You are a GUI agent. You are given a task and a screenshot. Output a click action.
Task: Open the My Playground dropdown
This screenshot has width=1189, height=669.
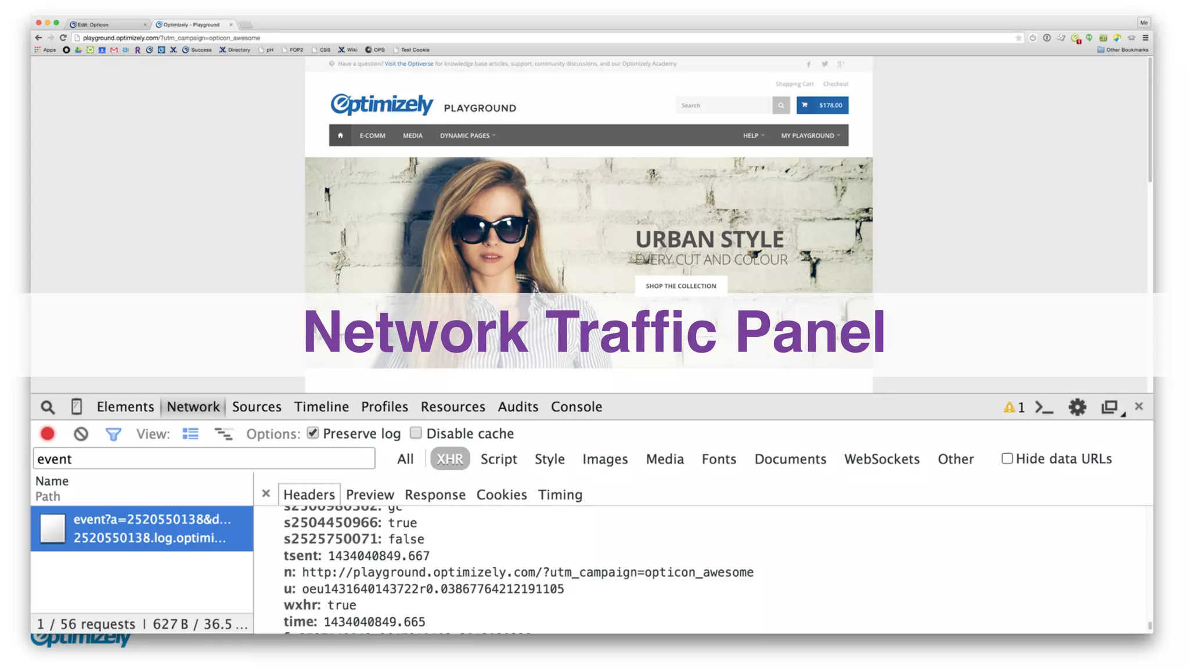[x=810, y=135]
